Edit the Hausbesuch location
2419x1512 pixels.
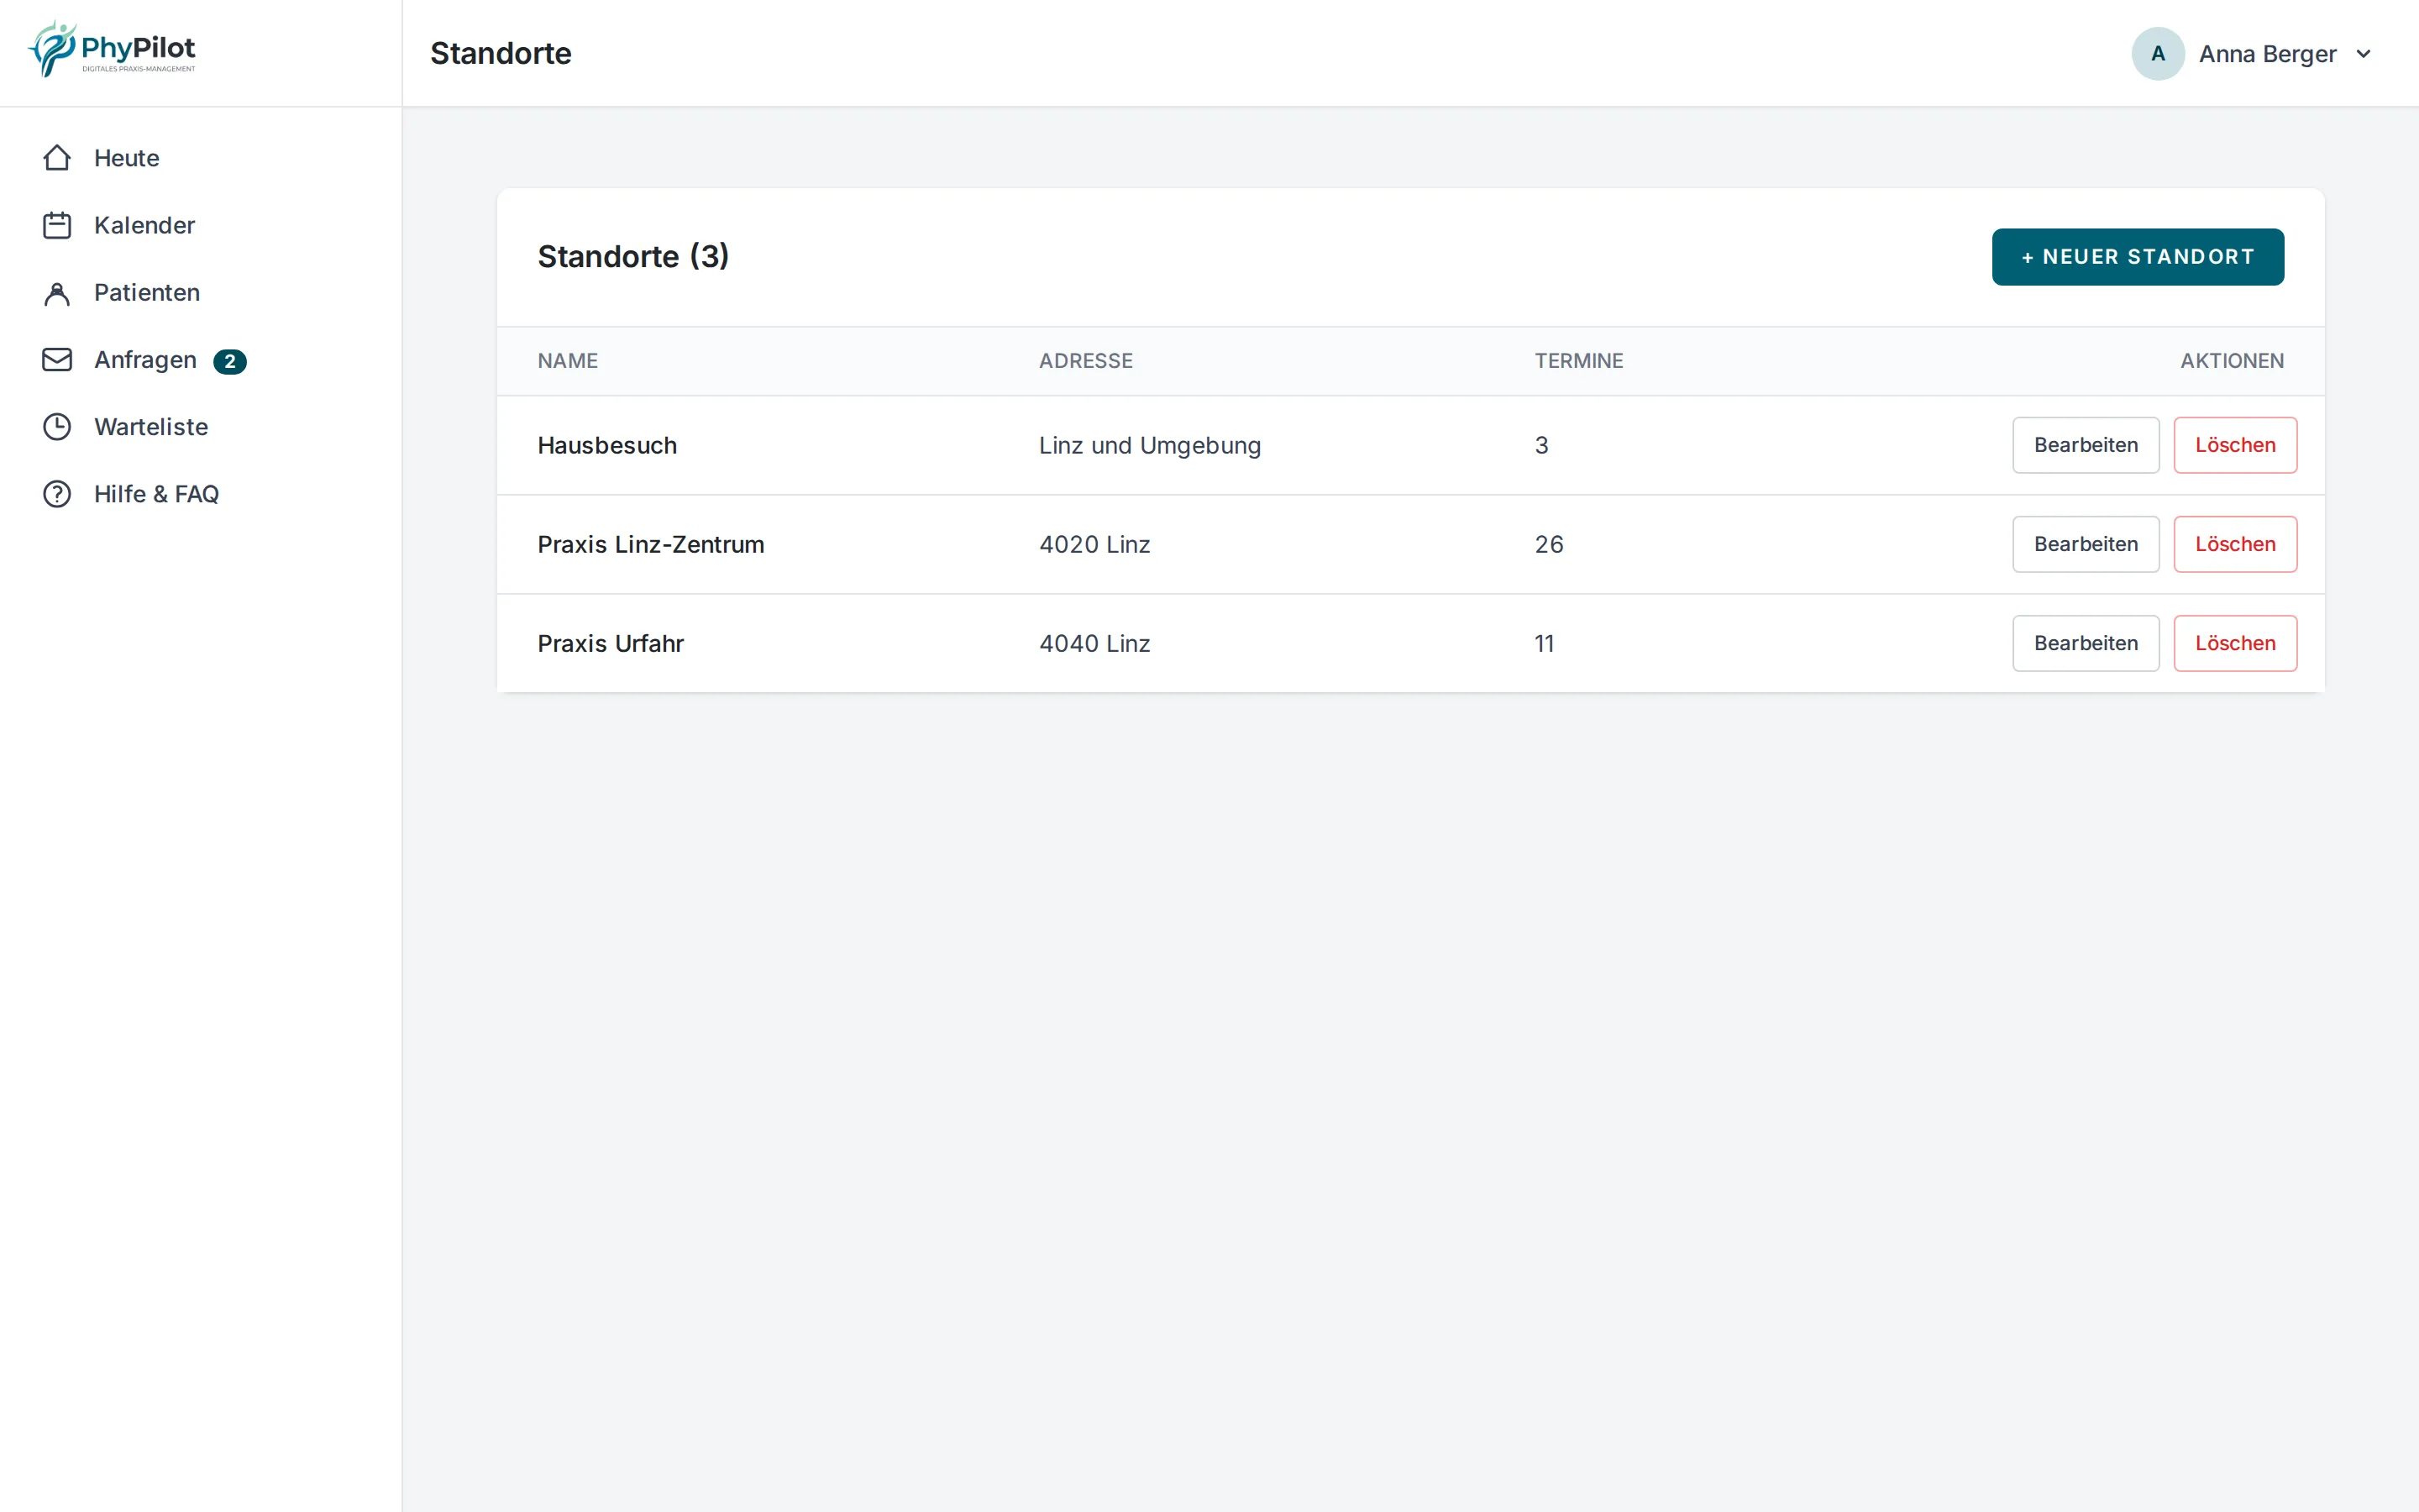[2086, 445]
